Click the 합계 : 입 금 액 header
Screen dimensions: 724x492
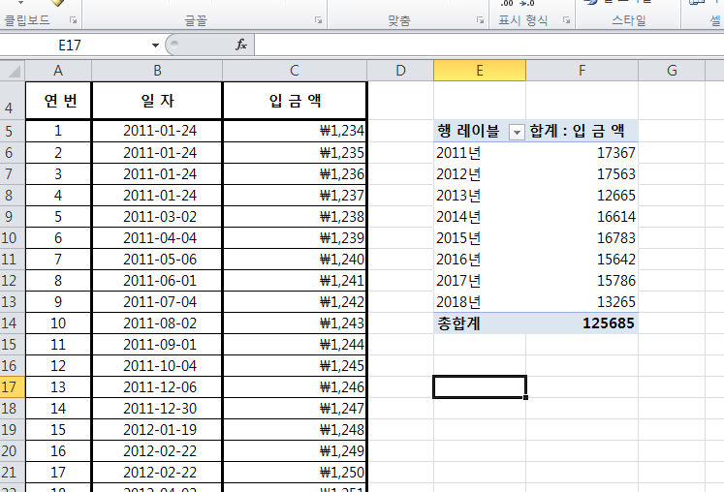[582, 131]
